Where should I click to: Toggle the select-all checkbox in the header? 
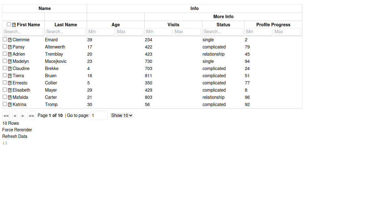(x=9, y=24)
